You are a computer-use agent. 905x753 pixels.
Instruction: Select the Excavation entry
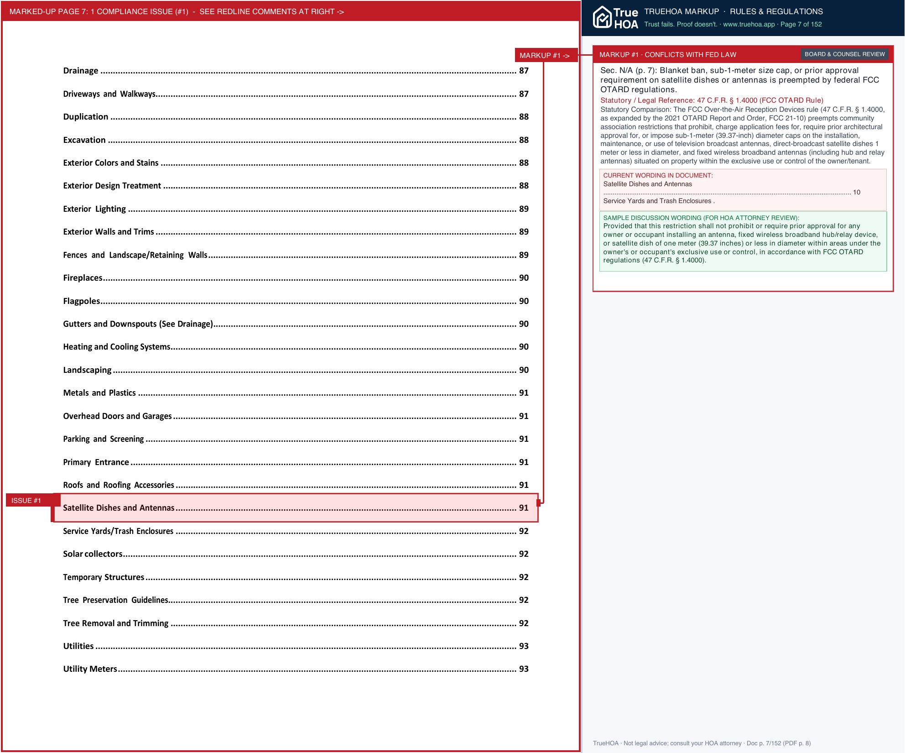point(296,140)
